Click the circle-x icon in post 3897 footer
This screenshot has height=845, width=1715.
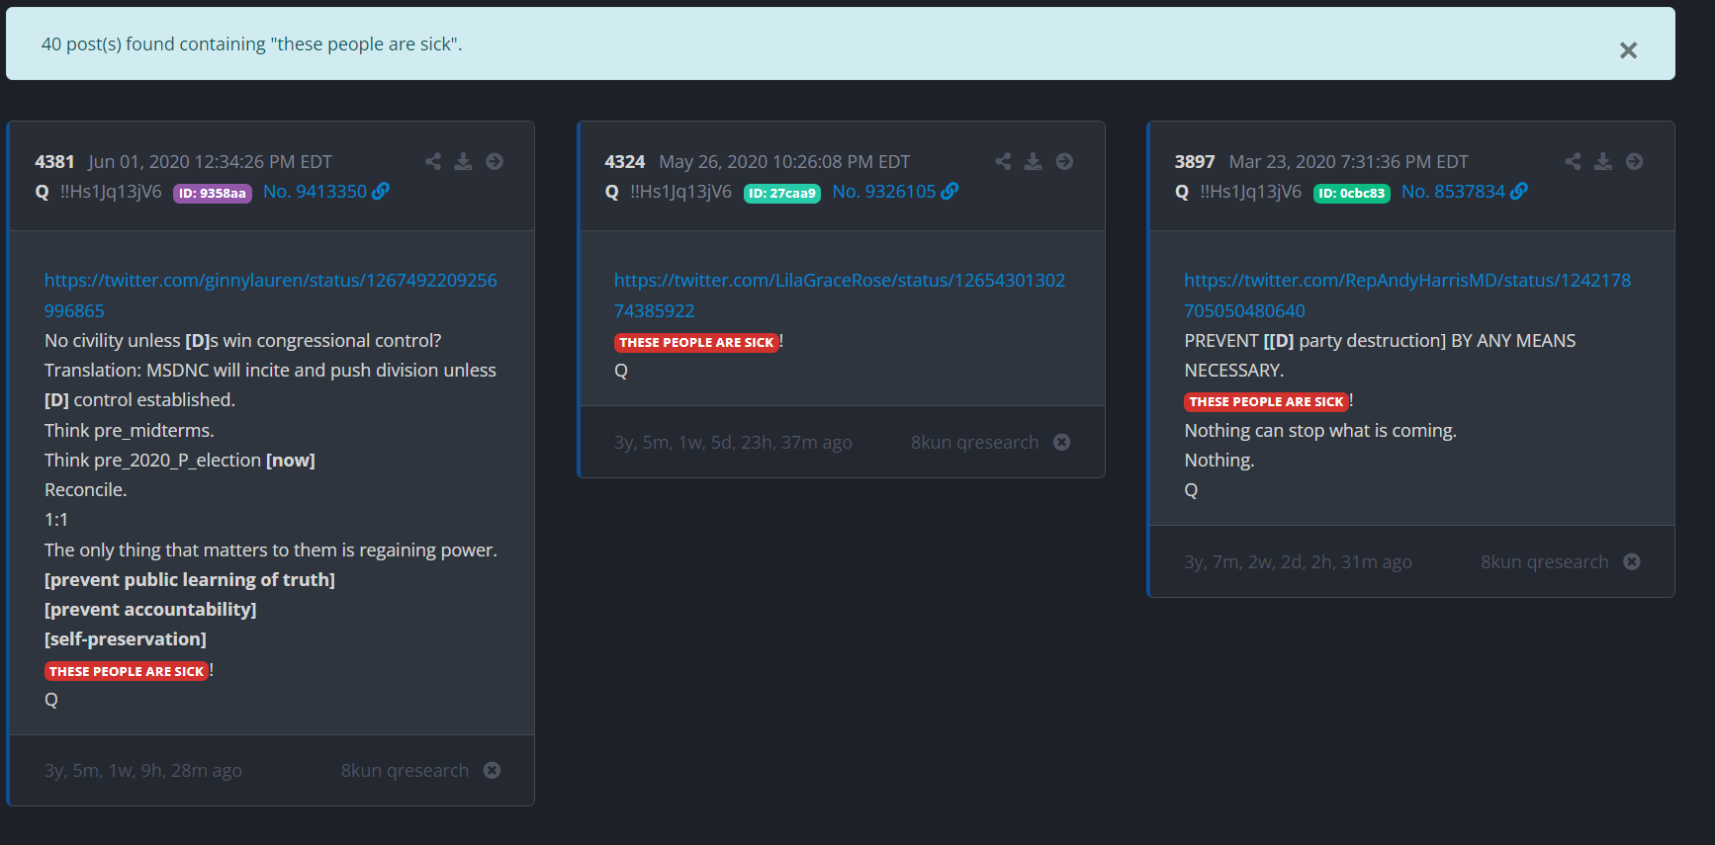1632,561
